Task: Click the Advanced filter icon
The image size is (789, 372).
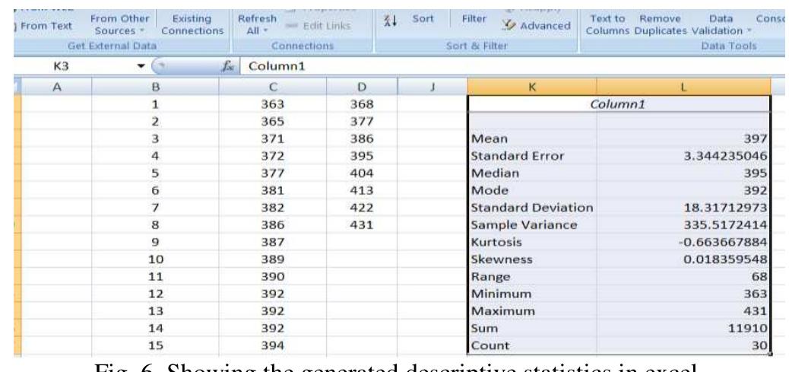Action: click(509, 25)
